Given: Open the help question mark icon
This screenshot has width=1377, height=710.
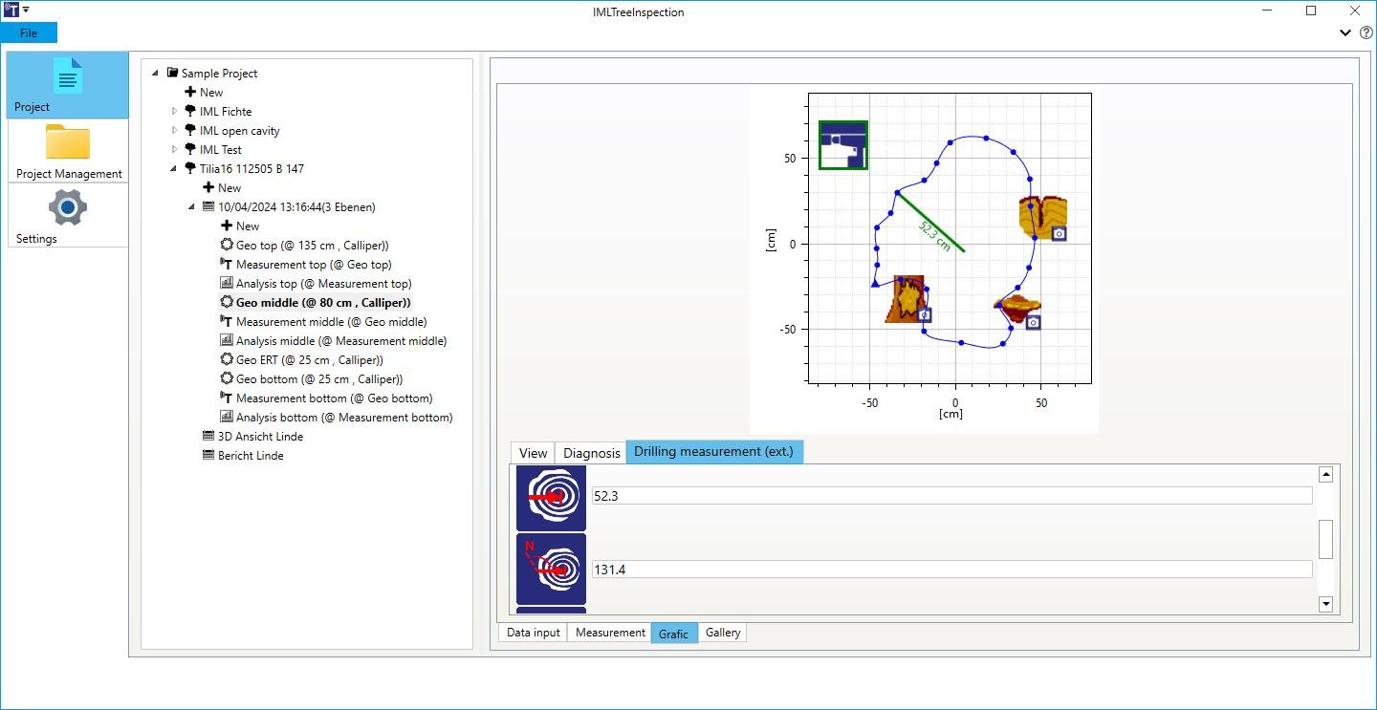Looking at the screenshot, I should pyautogui.click(x=1366, y=32).
